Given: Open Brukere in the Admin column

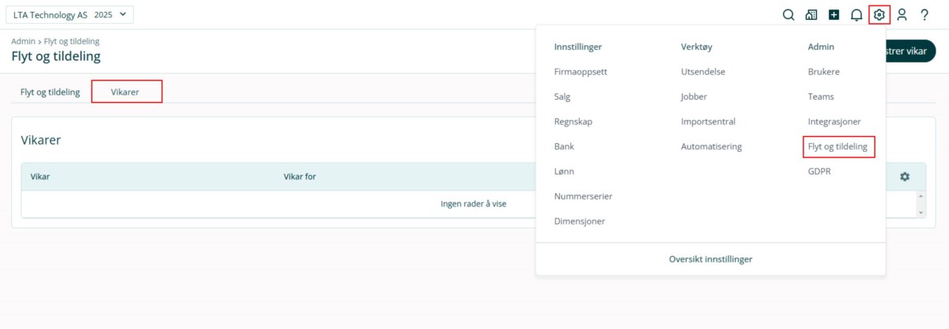Looking at the screenshot, I should click(x=823, y=71).
